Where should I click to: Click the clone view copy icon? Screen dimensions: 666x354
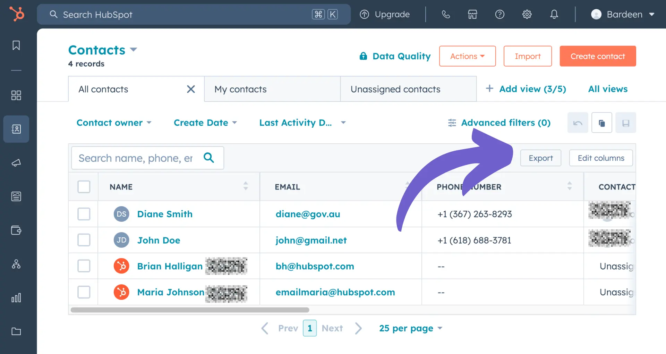click(601, 123)
